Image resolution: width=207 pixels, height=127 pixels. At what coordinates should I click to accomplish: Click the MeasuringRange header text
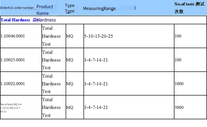pyautogui.click(x=99, y=9)
